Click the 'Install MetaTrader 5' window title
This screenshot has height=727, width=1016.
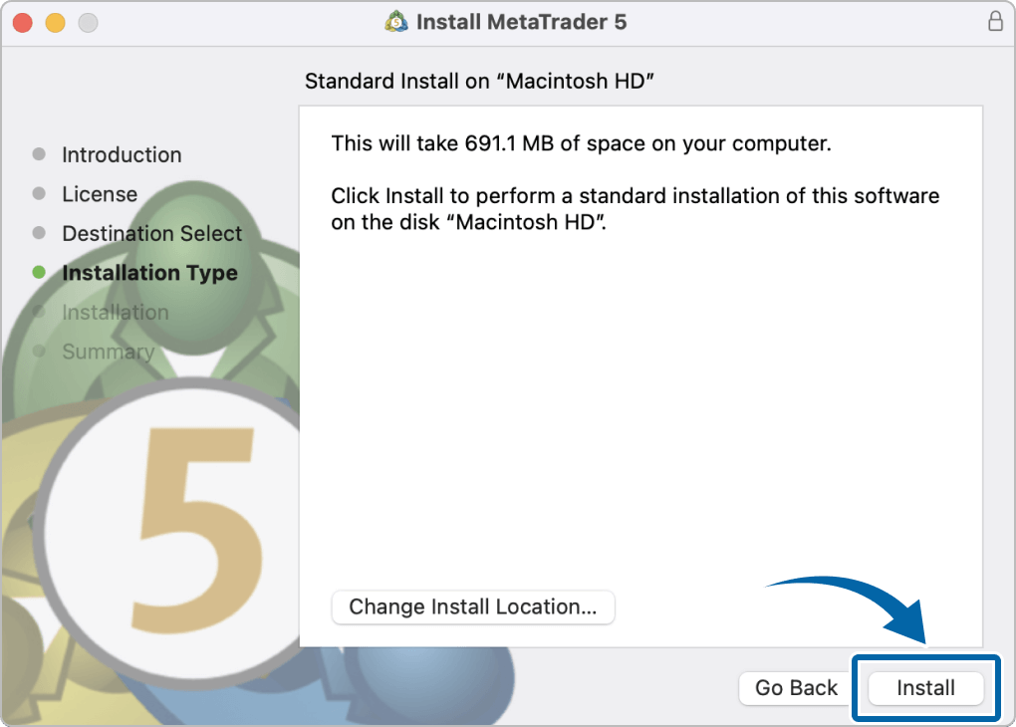point(522,22)
